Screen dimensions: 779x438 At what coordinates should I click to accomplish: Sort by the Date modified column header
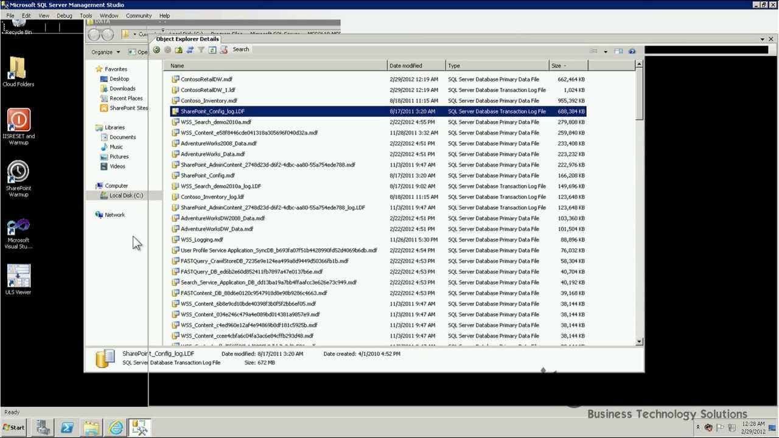point(416,66)
